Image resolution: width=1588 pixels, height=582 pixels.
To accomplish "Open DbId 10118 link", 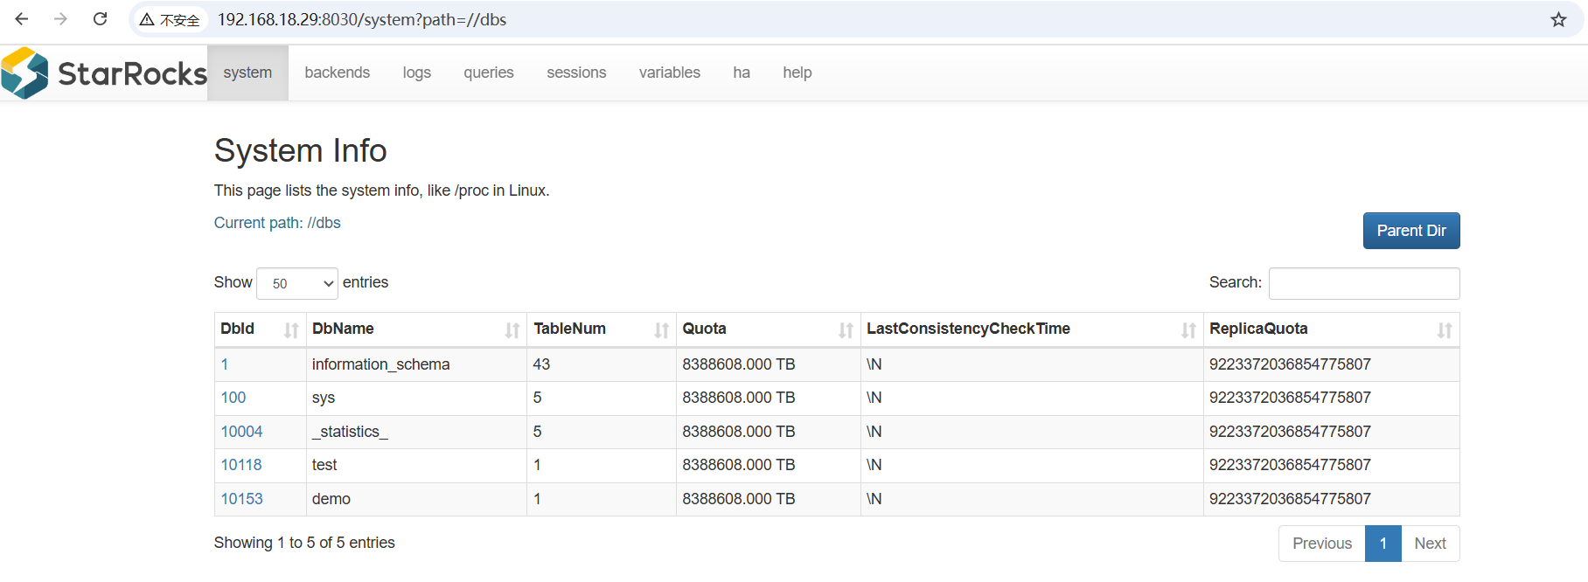I will [x=241, y=465].
